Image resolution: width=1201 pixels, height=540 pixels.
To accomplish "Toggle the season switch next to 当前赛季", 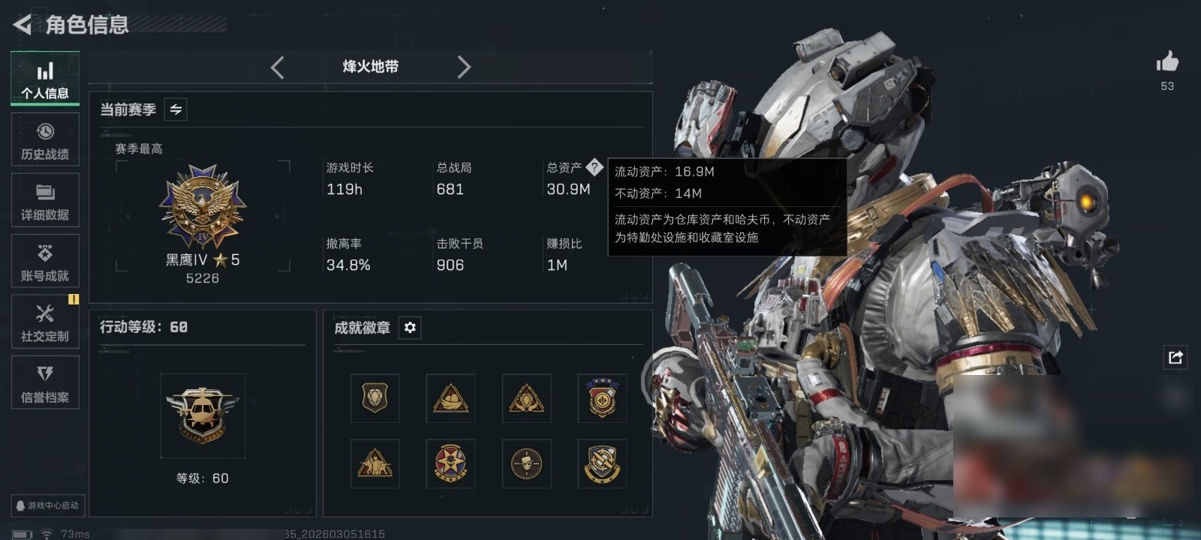I will tap(176, 109).
